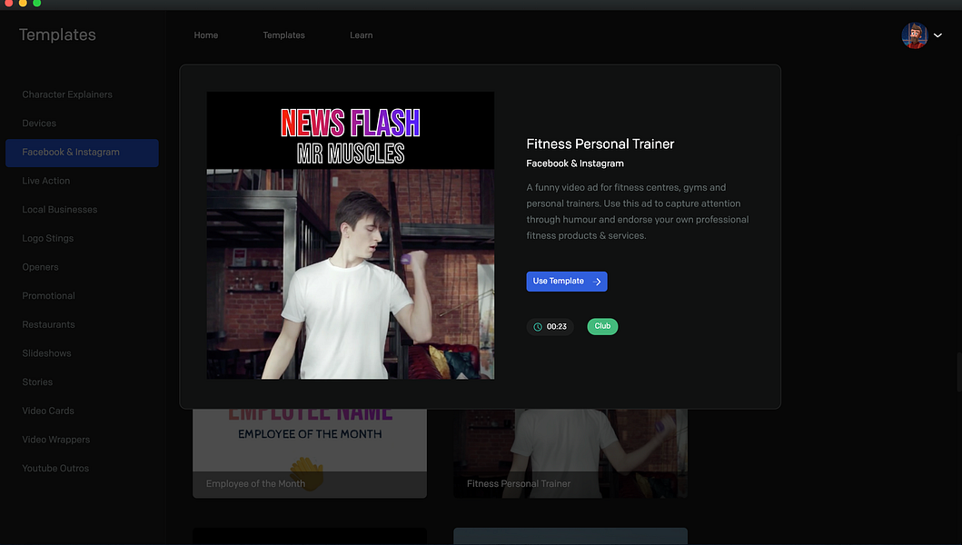Image resolution: width=962 pixels, height=545 pixels.
Task: Click the Fitness Personal Trainer title
Action: pos(600,144)
